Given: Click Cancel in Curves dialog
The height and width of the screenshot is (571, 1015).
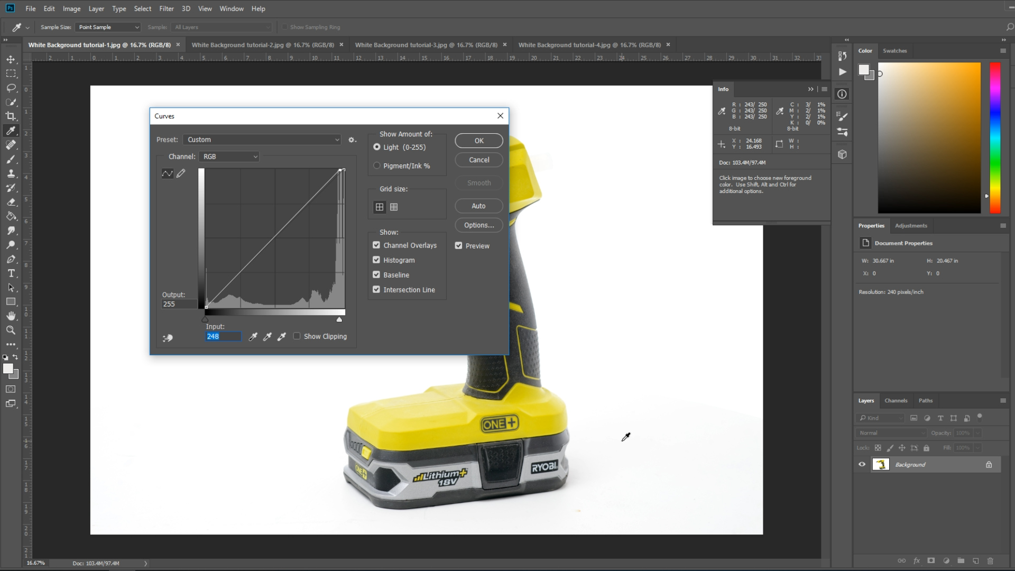Looking at the screenshot, I should [x=479, y=160].
